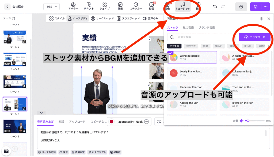Select the Words (acoustic) track
Screen dimensions: 274x157
pyautogui.click(x=192, y=57)
